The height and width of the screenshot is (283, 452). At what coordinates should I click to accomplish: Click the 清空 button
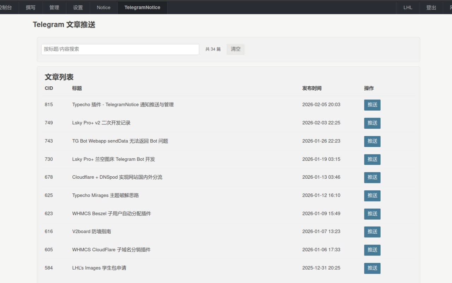[x=236, y=49]
